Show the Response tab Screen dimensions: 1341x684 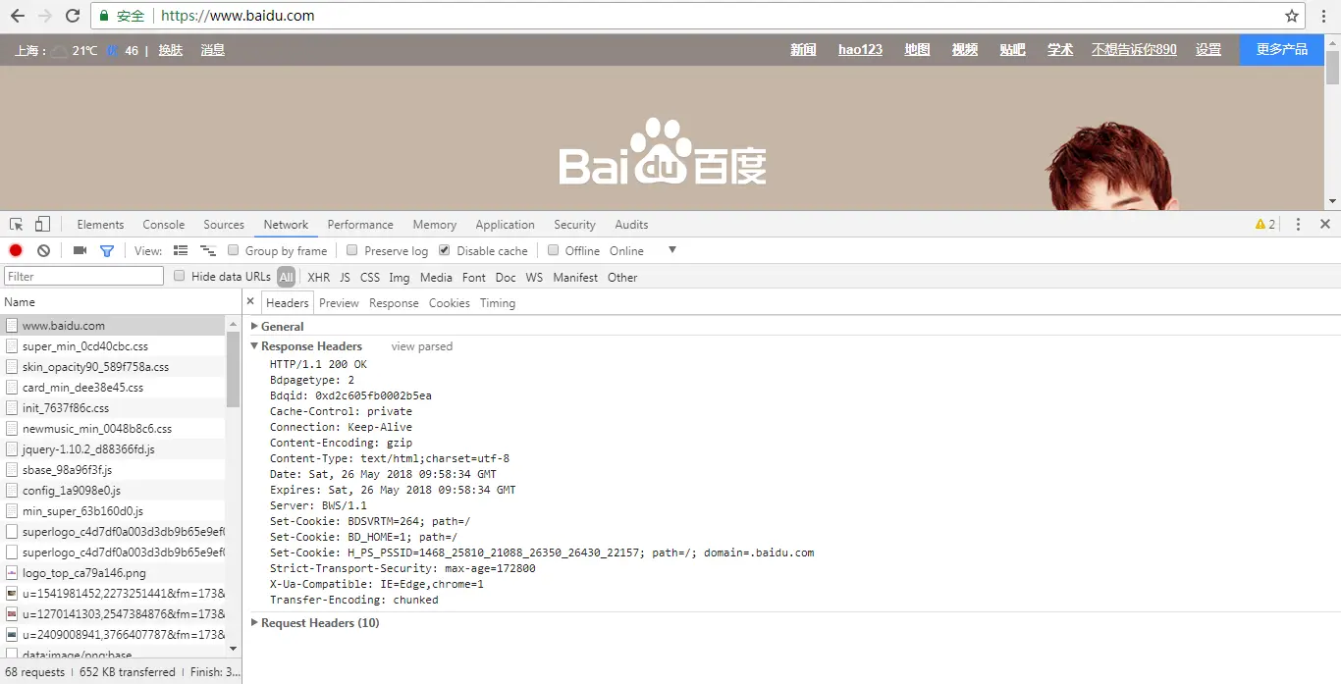[394, 303]
